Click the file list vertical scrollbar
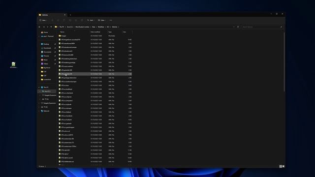Viewport: 315px width, 177px height. pyautogui.click(x=284, y=62)
